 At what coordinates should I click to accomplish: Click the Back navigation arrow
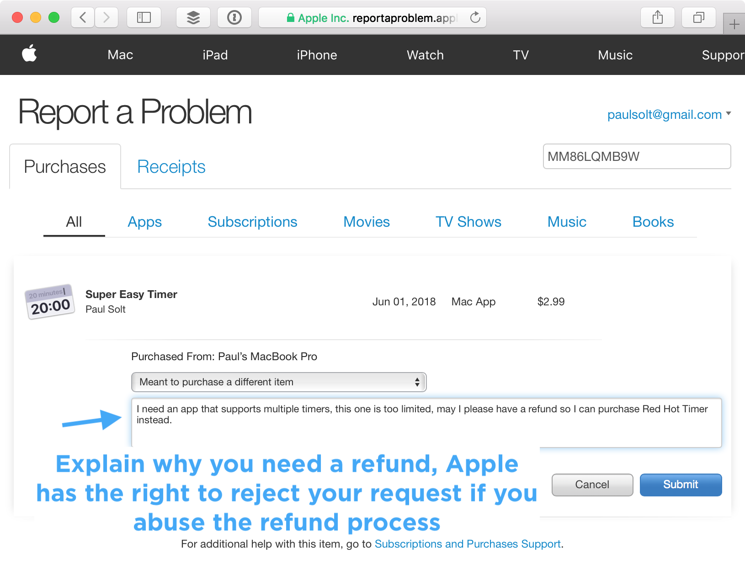pyautogui.click(x=82, y=17)
